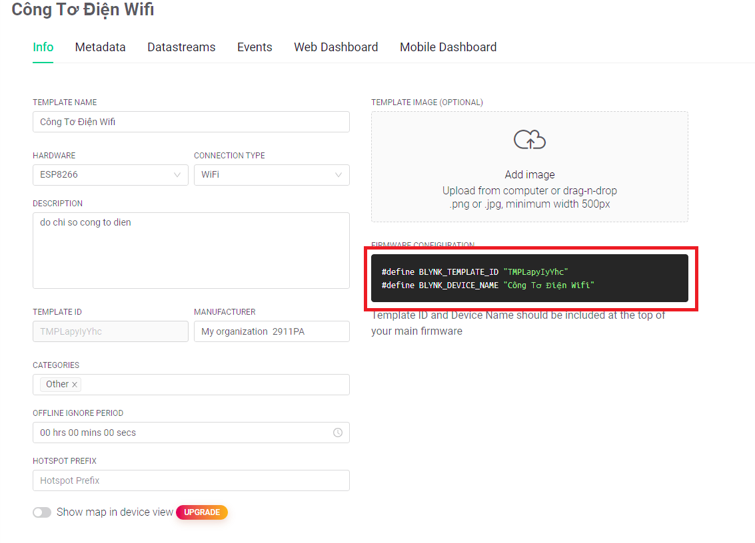Click the firmware configuration code block
The height and width of the screenshot is (543, 755).
pyautogui.click(x=530, y=278)
